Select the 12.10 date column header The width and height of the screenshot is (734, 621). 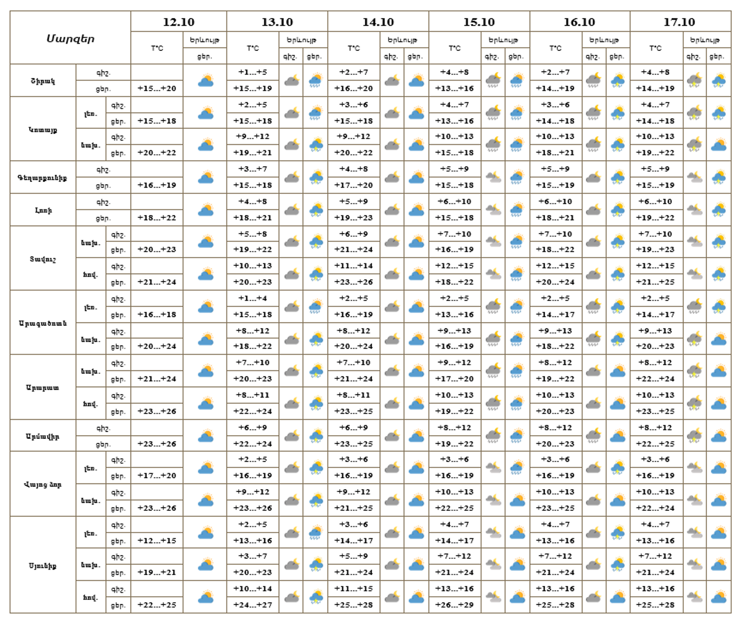click(x=179, y=22)
